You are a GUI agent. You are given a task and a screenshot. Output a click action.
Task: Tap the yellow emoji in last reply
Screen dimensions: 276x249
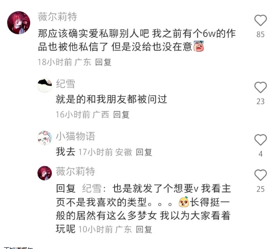point(184,202)
